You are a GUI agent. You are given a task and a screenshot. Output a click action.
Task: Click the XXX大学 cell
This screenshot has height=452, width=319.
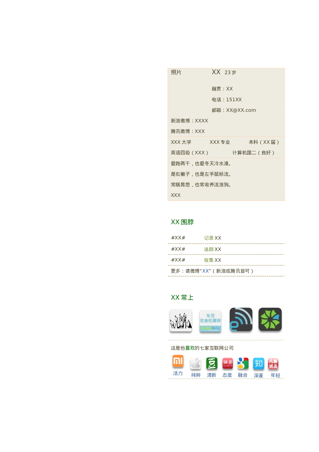[181, 142]
